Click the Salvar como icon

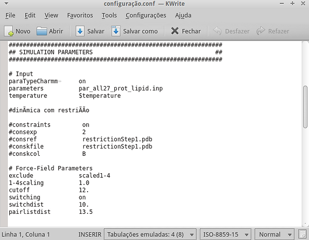click(x=116, y=31)
